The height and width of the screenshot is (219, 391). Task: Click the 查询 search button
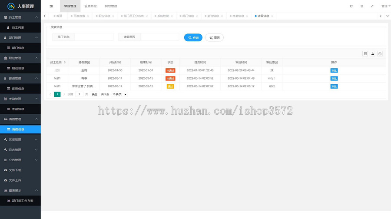click(x=193, y=37)
